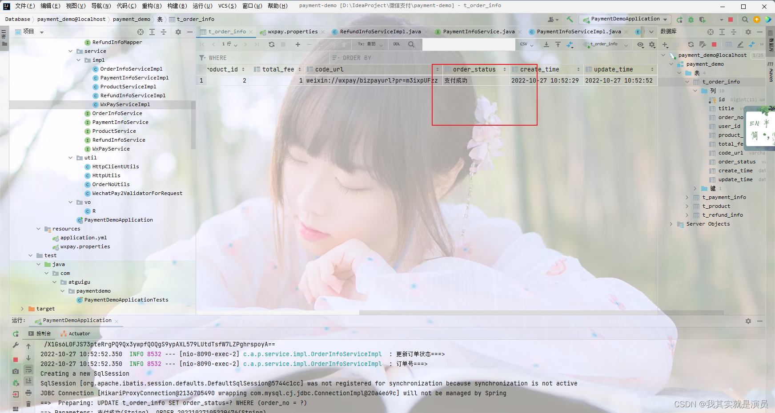
Task: Open Search Everywhere magnifier icon
Action: coord(745,20)
